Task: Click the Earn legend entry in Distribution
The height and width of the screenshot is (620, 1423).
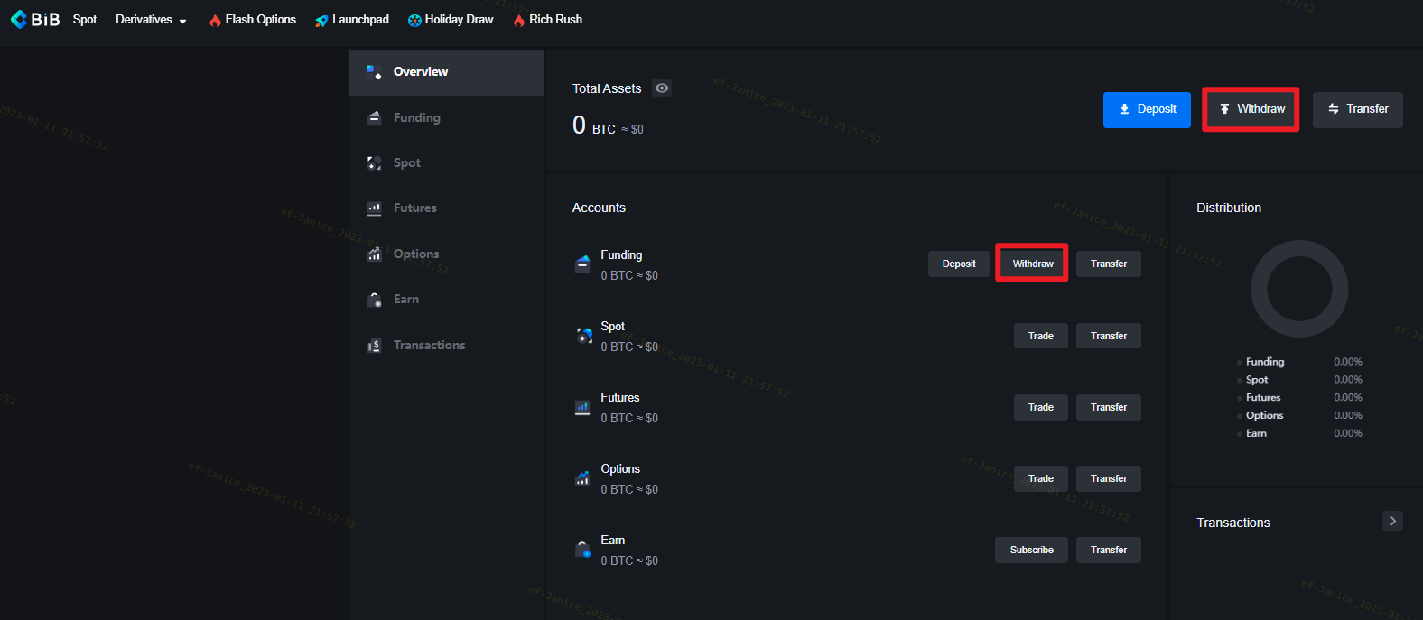Action: coord(1300,434)
